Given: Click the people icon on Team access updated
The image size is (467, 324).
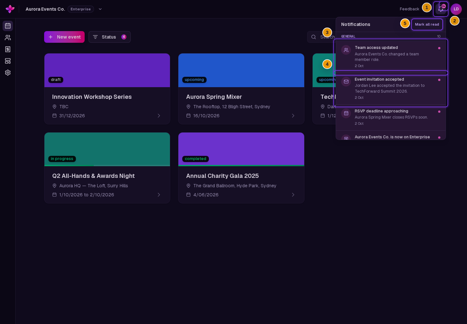Looking at the screenshot, I should (x=346, y=50).
